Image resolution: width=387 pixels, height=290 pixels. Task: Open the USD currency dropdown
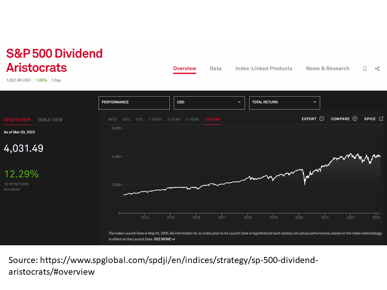[x=209, y=103]
